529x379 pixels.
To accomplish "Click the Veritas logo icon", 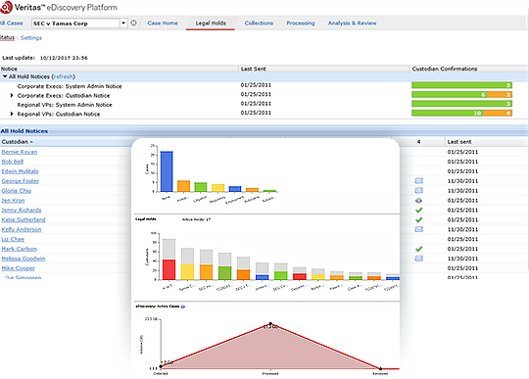I will click(x=6, y=7).
